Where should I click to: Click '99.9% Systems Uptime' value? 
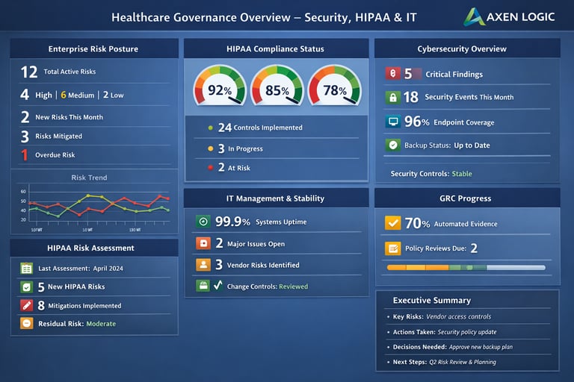(x=261, y=221)
